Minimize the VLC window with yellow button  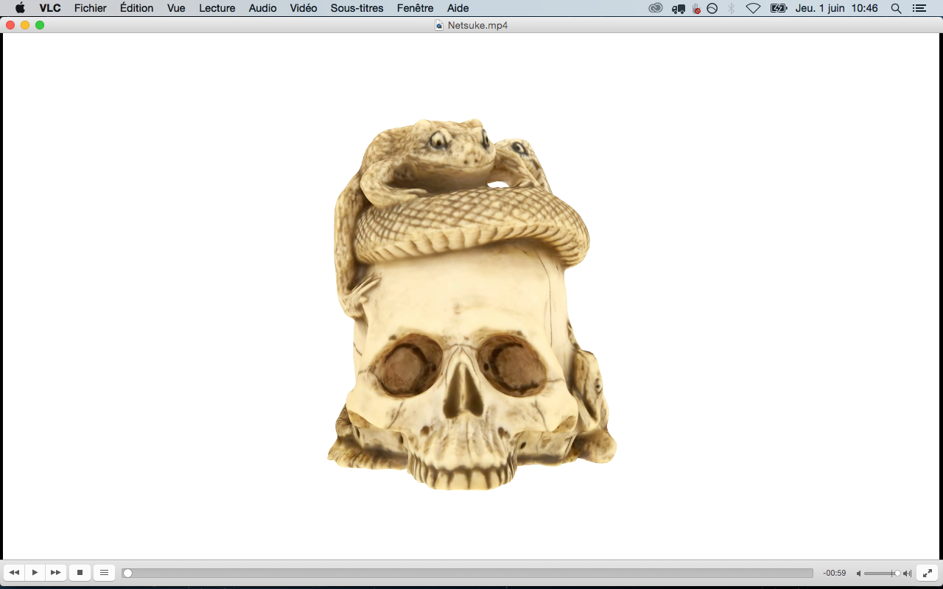25,25
